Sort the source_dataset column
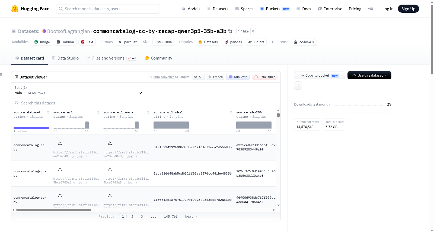 (x=48, y=112)
